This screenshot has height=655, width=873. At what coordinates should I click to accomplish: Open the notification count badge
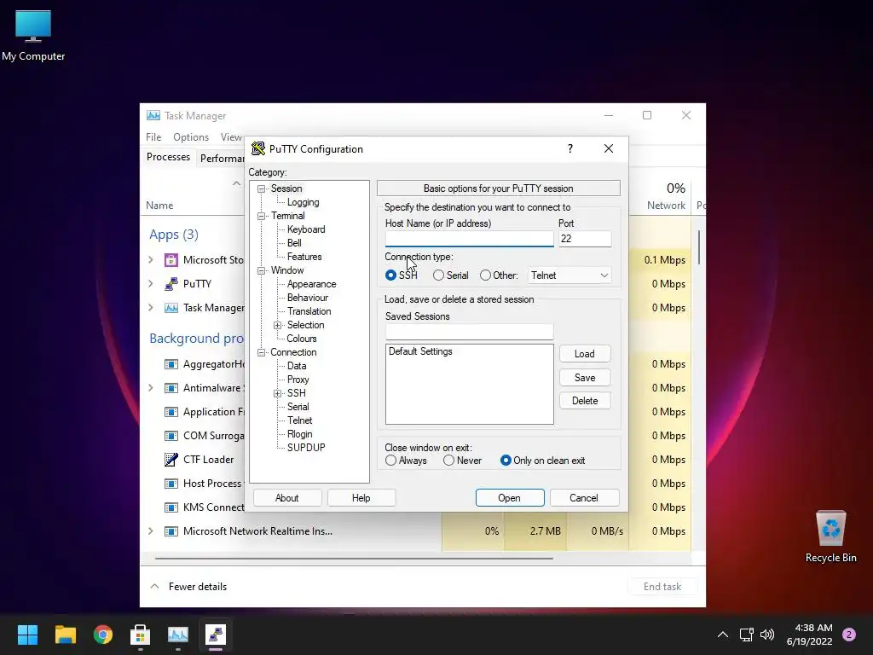pyautogui.click(x=849, y=635)
